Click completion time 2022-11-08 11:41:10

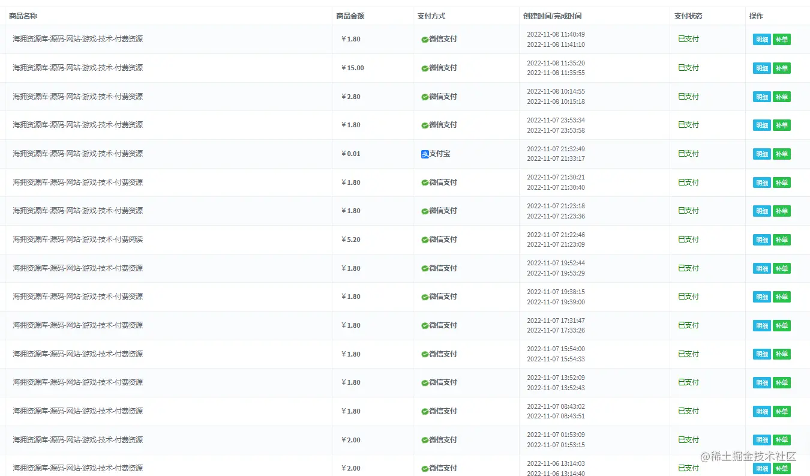556,45
